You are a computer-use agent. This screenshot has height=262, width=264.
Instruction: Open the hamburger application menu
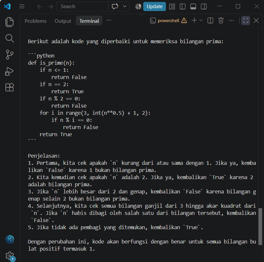coord(22,7)
